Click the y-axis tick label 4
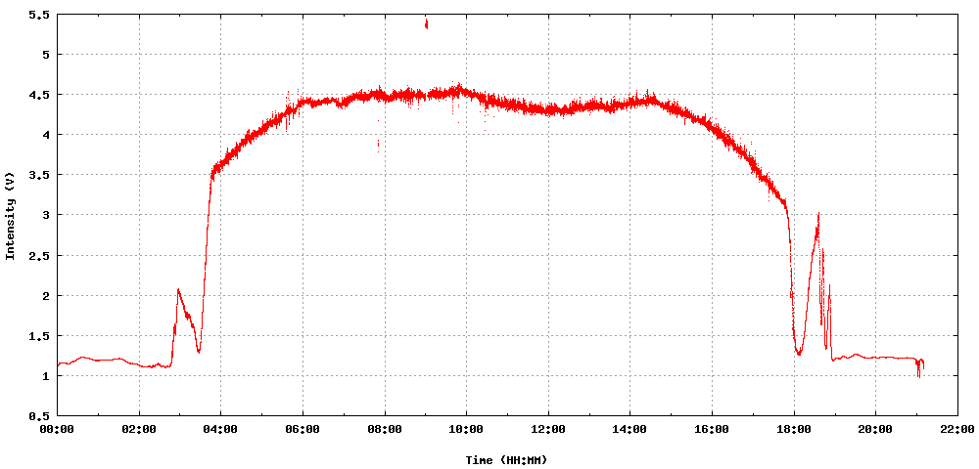 [46, 135]
